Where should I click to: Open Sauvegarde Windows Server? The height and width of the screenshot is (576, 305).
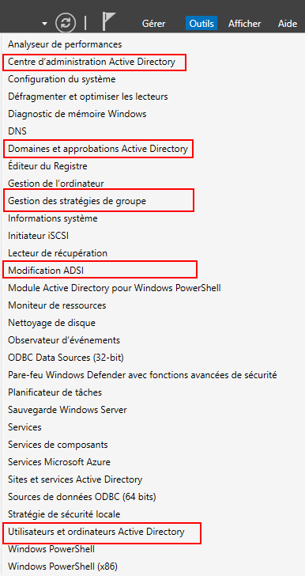pos(67,410)
